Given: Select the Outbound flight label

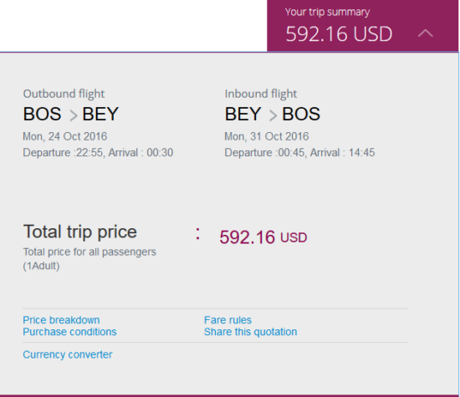Looking at the screenshot, I should click(64, 94).
